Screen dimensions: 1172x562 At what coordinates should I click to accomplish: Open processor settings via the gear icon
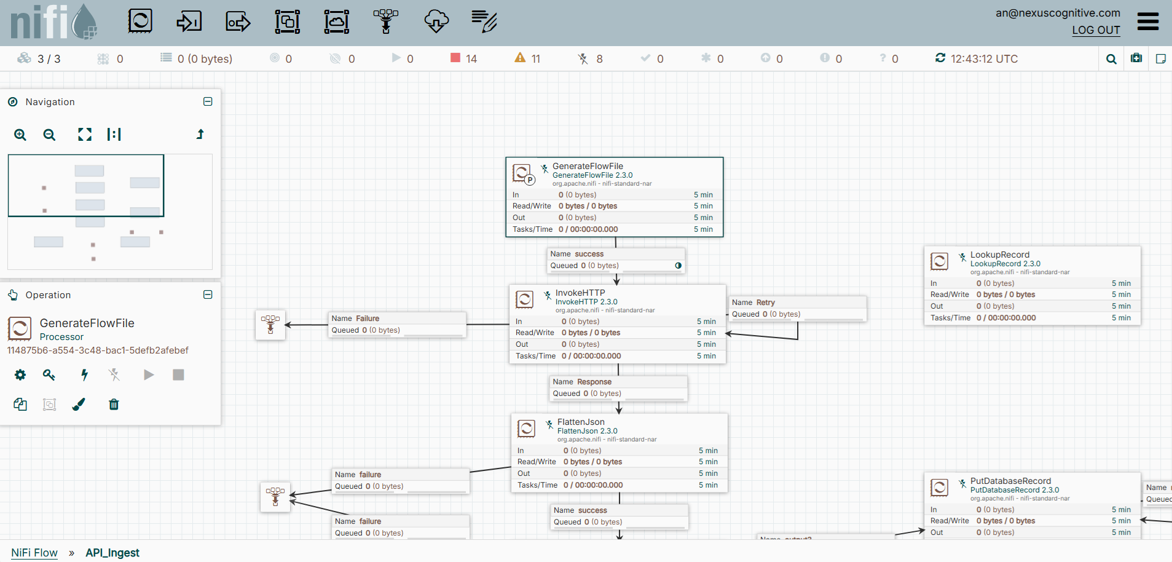point(20,374)
